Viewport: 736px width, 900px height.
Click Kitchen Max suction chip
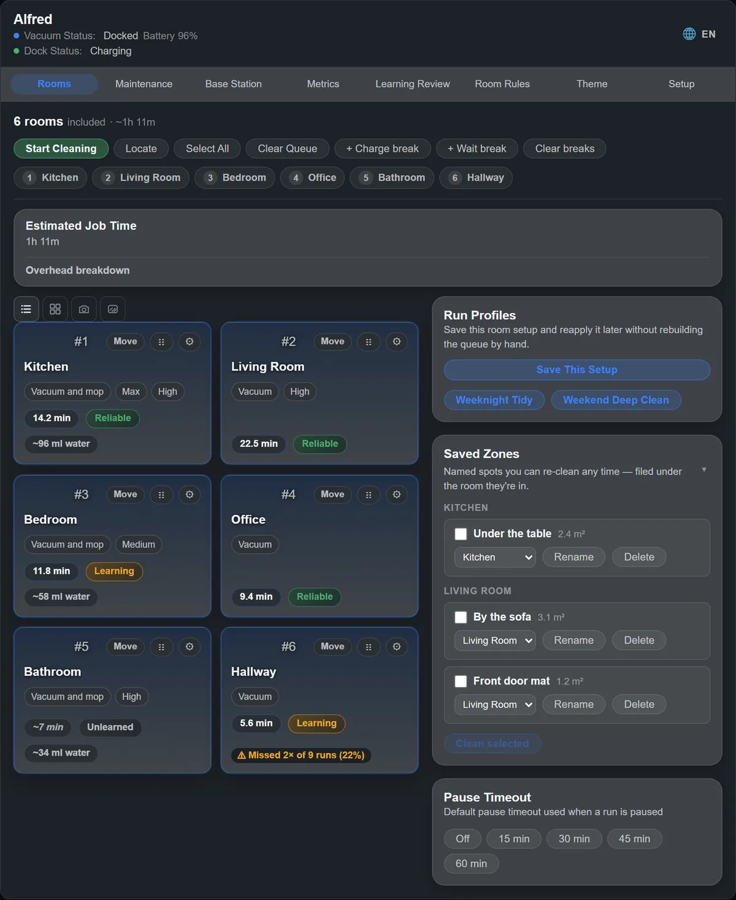[131, 392]
